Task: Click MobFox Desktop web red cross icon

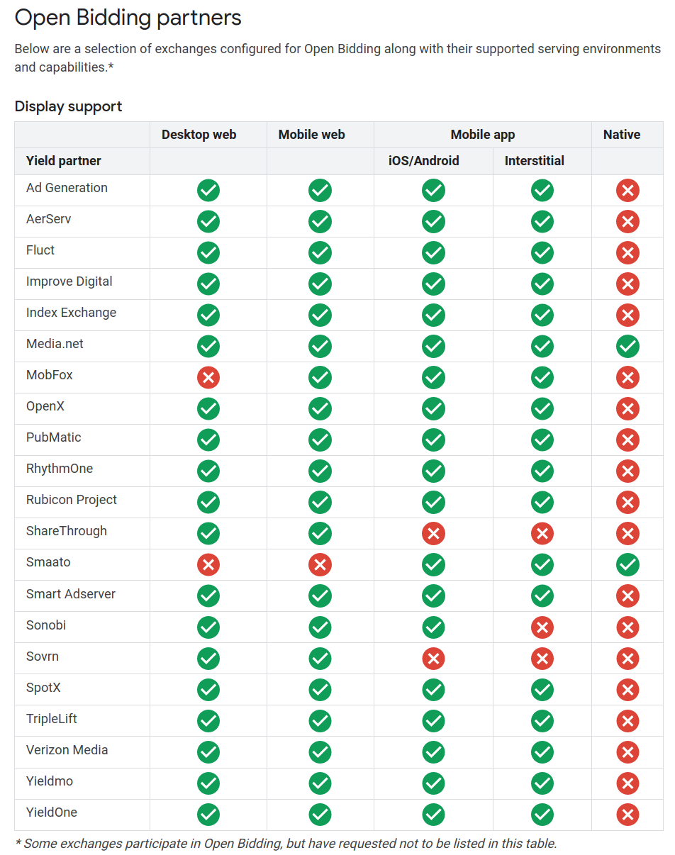Action: [x=208, y=378]
